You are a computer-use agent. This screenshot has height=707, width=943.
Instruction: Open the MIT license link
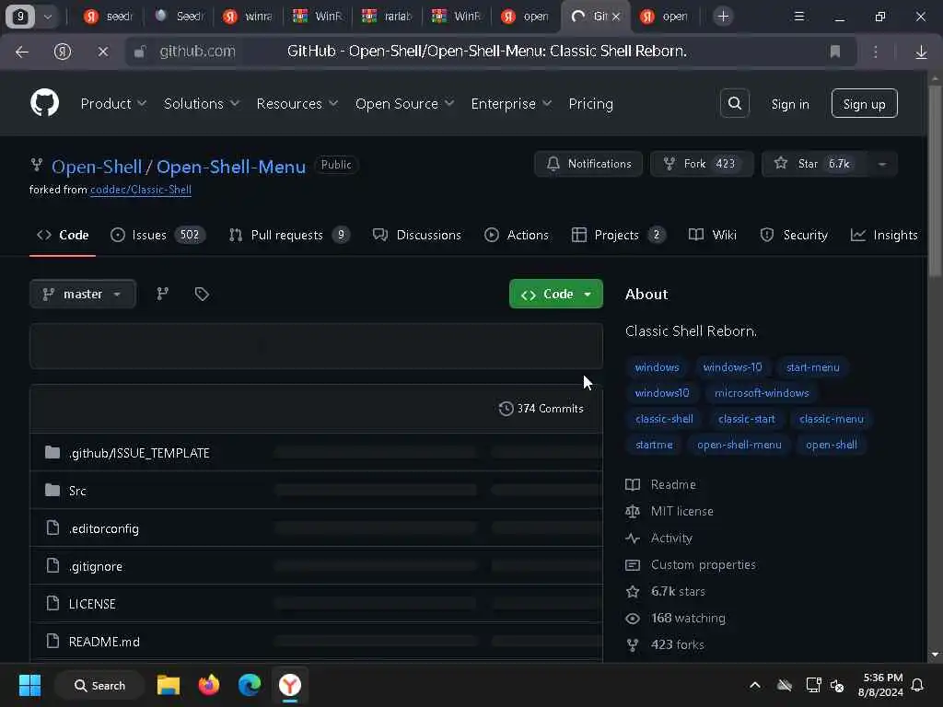click(682, 511)
